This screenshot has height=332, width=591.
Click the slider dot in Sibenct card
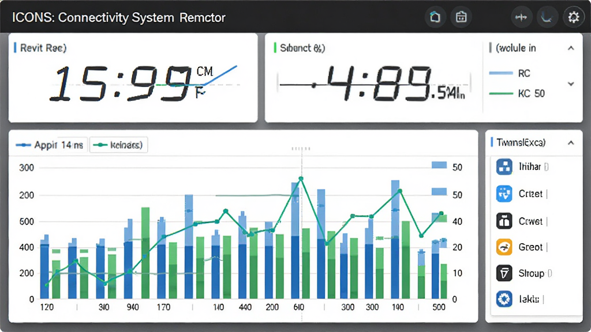click(313, 85)
